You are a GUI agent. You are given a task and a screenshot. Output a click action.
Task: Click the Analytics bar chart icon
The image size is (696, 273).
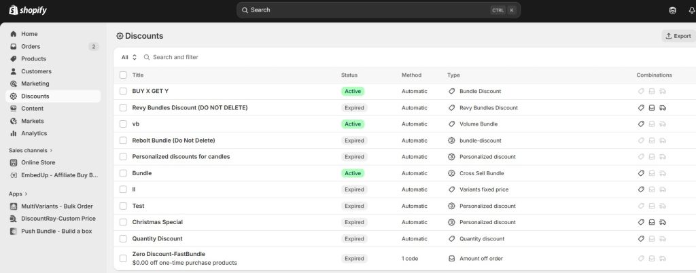coord(14,133)
